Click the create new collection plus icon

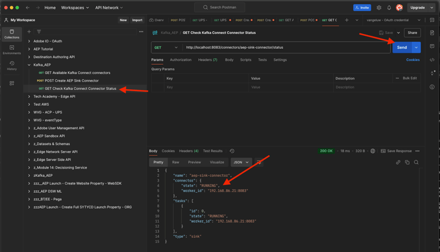pyautogui.click(x=29, y=32)
